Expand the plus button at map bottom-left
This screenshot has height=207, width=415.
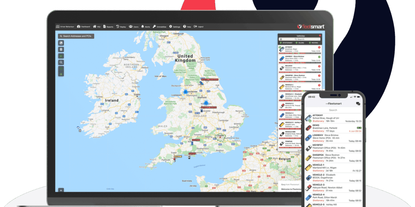pos(61,190)
